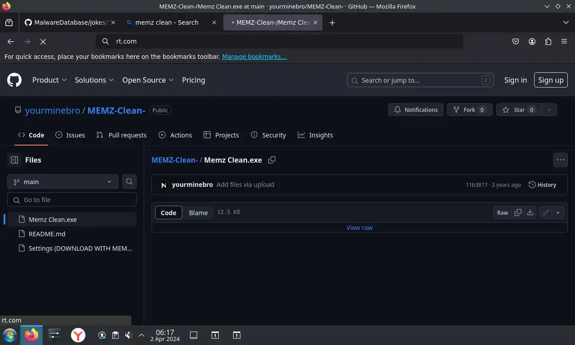Open the Issues tab
The height and width of the screenshot is (345, 575).
70,135
